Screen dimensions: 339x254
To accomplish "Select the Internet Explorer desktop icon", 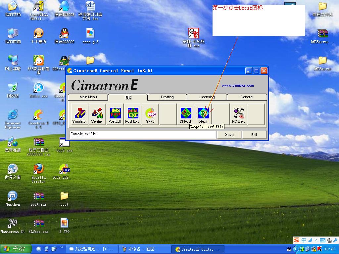I will tap(13, 119).
